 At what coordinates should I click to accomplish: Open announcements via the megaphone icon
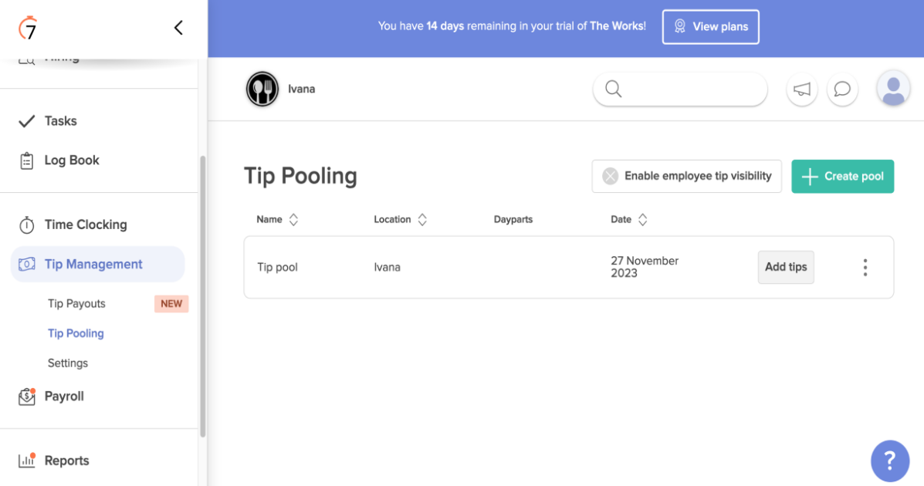coord(802,89)
